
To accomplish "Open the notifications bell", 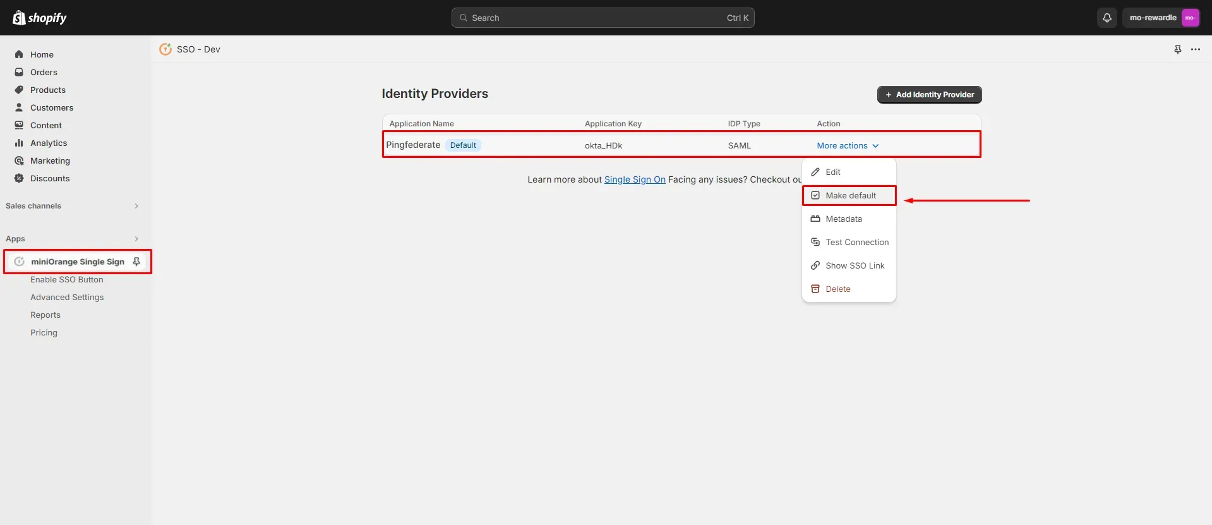I will [1107, 18].
